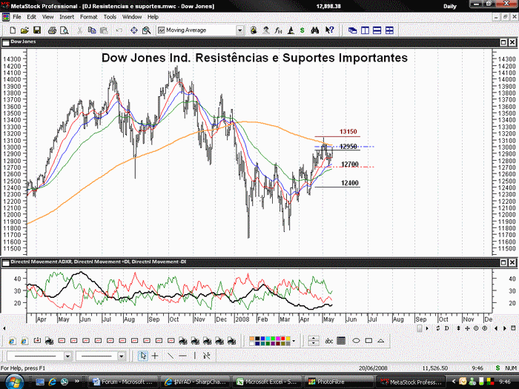
Task: Pick the red color swatch in the palette
Action: 282,339
